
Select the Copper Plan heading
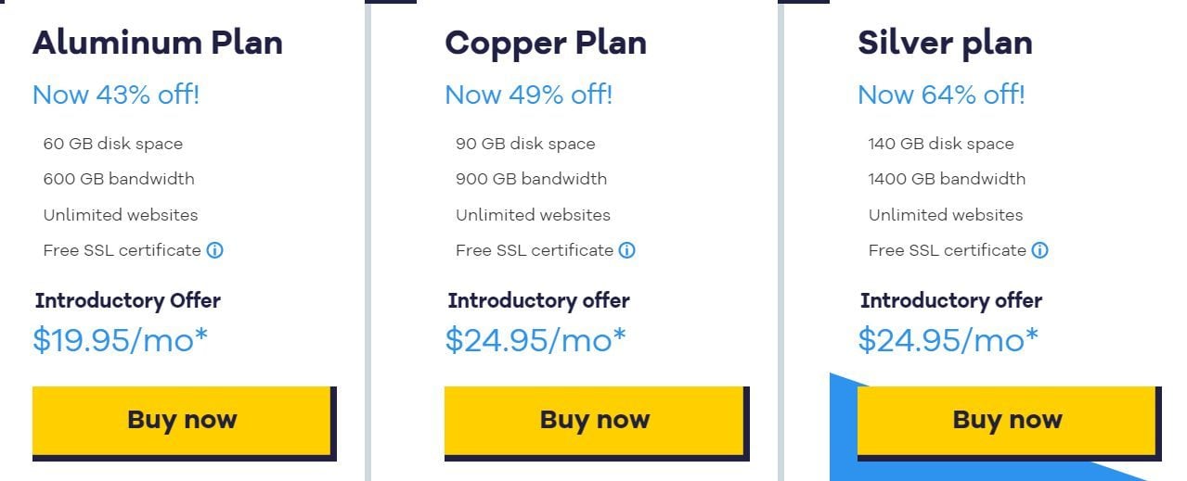(546, 43)
